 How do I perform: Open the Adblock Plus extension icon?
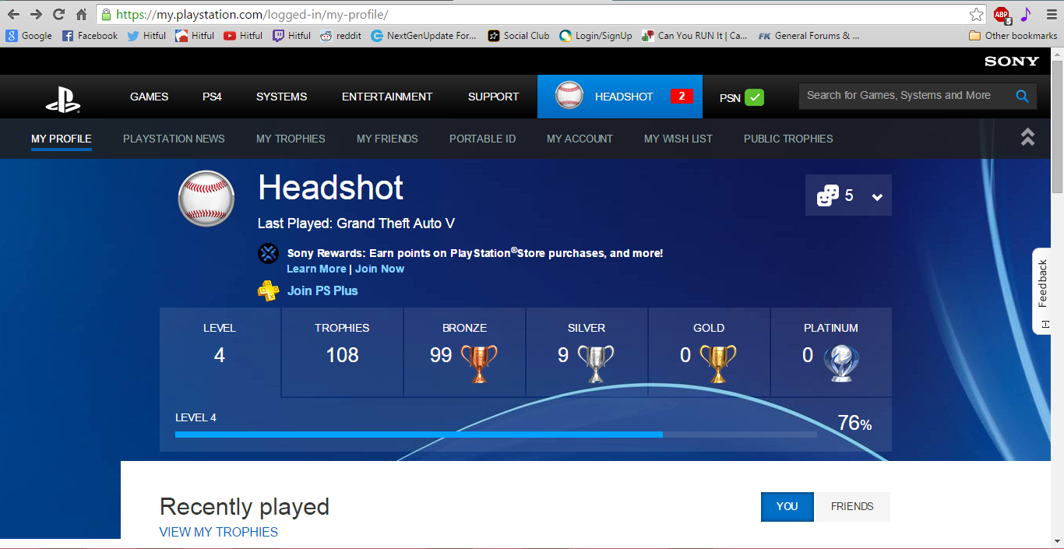click(1002, 15)
